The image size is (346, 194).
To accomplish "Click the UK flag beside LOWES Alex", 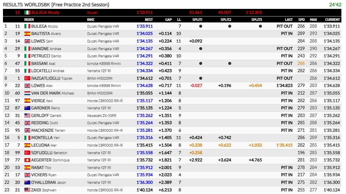I will (x=27, y=86).
